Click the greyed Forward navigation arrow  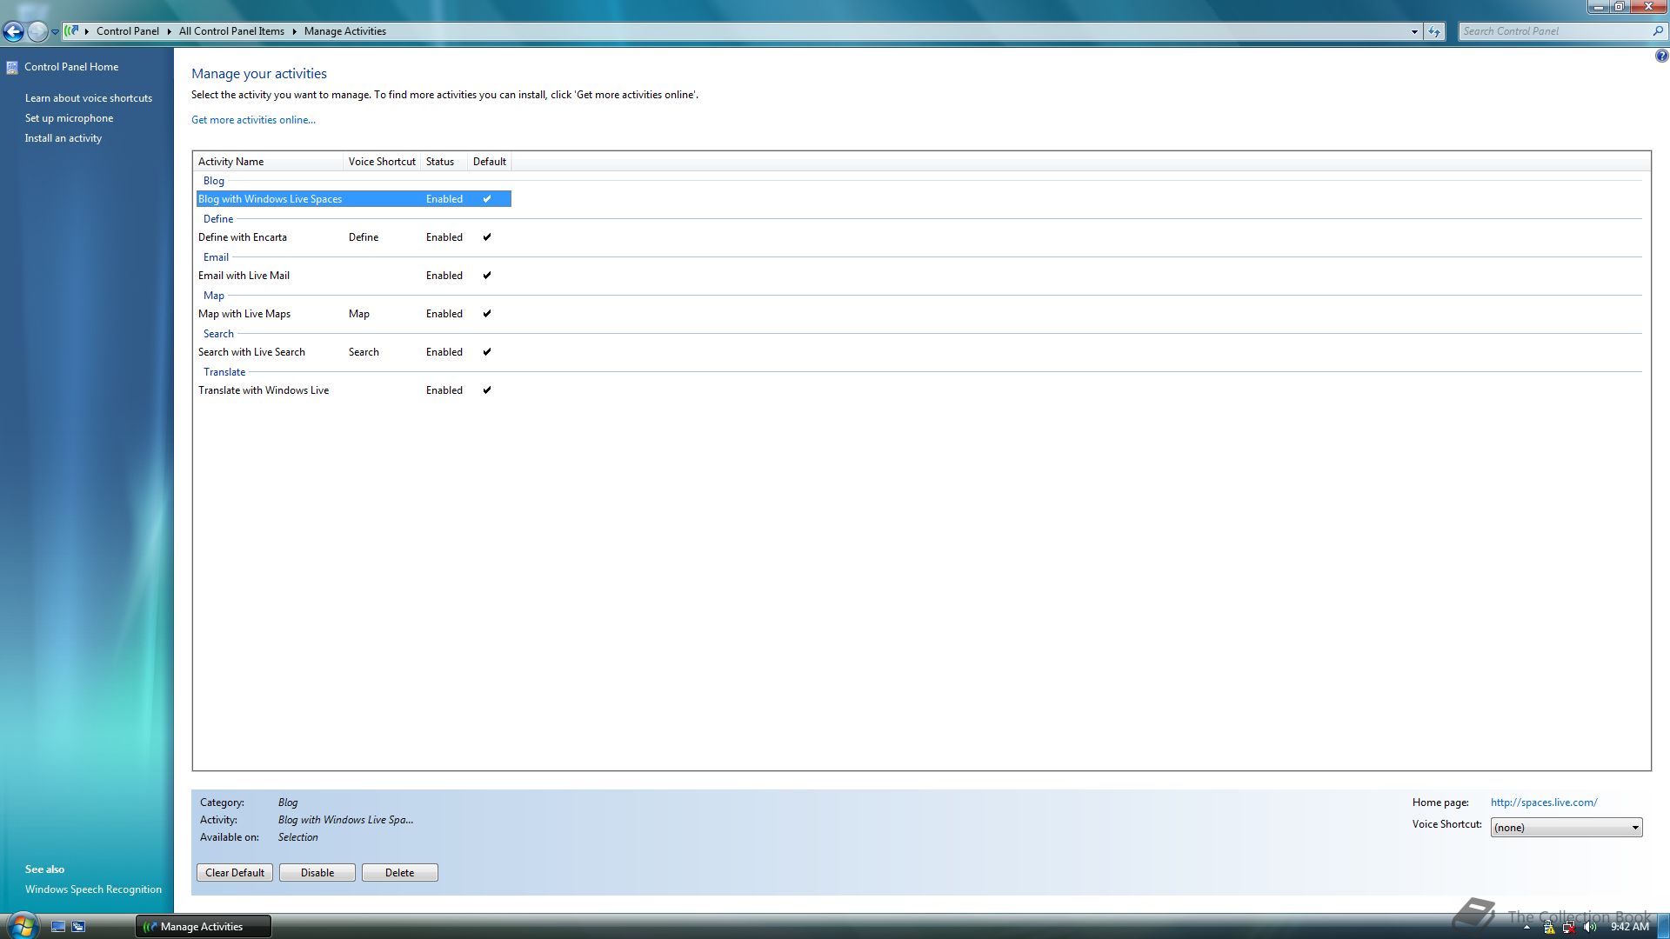[x=37, y=32]
